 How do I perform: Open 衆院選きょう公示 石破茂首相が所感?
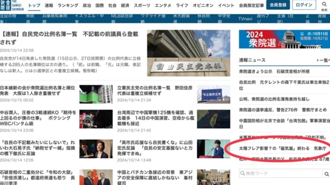(x=274, y=72)
